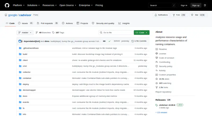Open the header menu icon beside Sign up
The width and height of the screenshot is (212, 116).
[205, 5]
